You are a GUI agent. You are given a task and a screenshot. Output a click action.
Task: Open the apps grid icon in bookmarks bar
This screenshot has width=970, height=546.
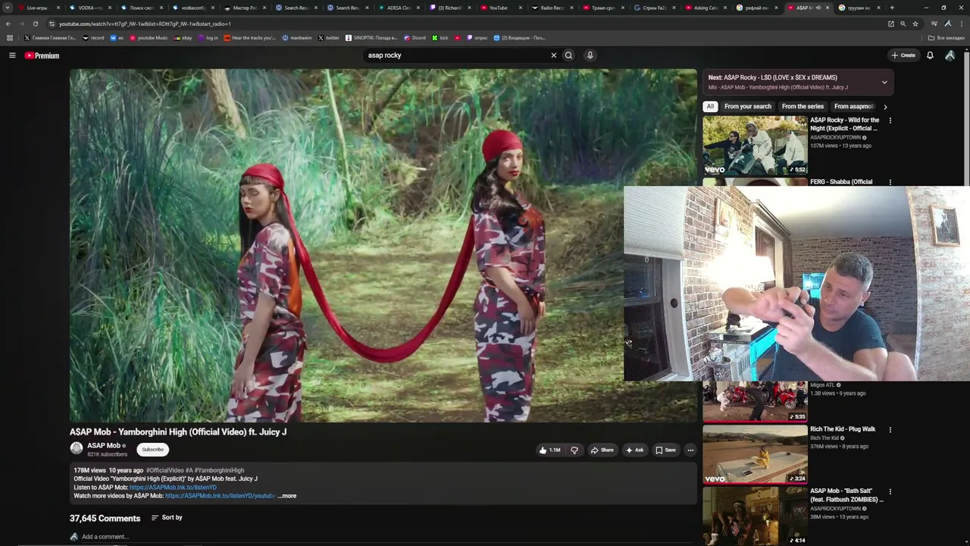point(10,38)
